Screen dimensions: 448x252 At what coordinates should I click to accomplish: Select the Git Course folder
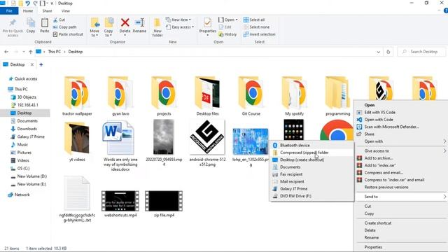251,96
